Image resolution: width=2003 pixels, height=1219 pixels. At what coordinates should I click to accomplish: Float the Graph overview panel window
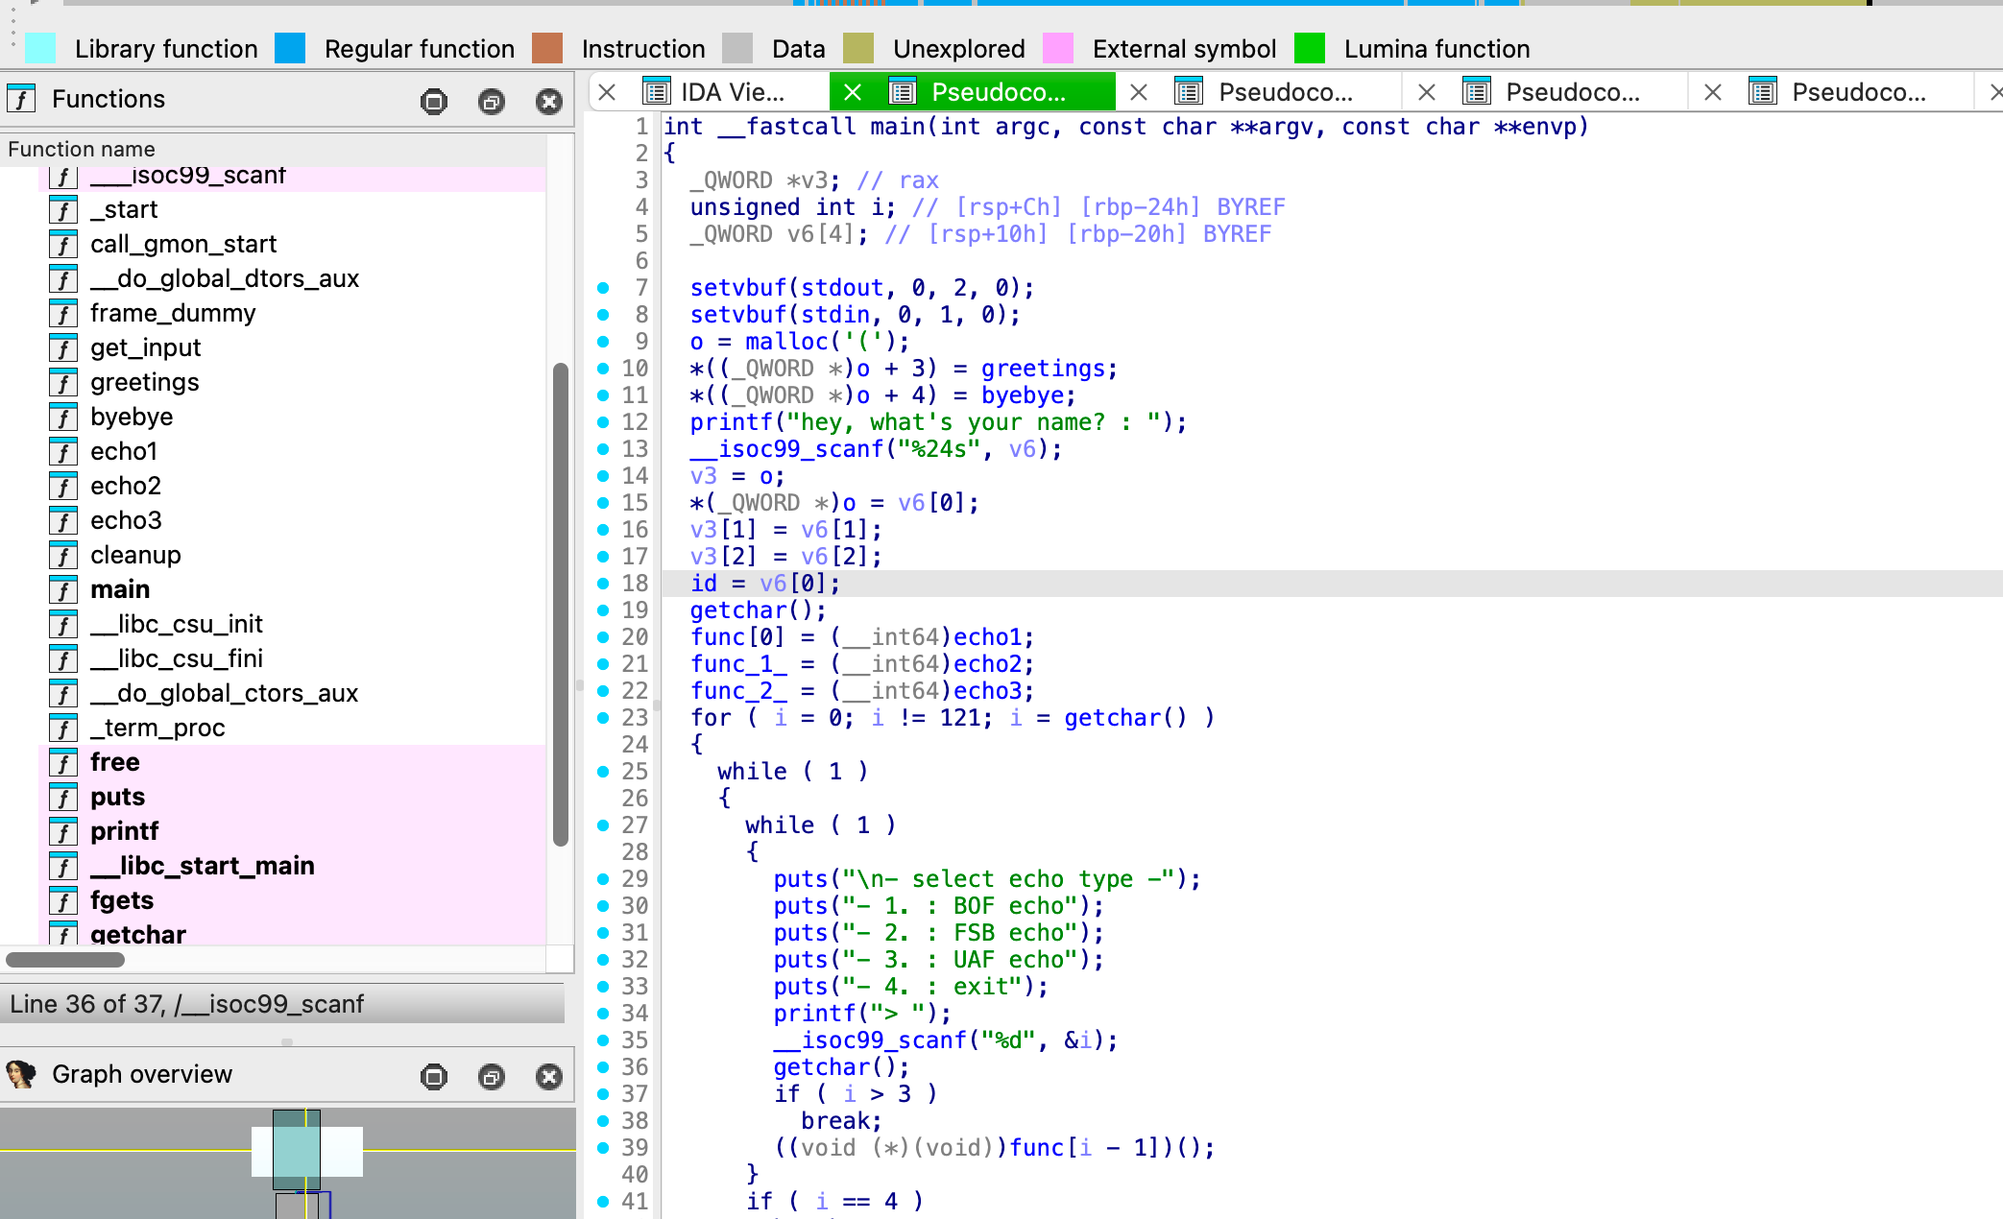coord(491,1076)
